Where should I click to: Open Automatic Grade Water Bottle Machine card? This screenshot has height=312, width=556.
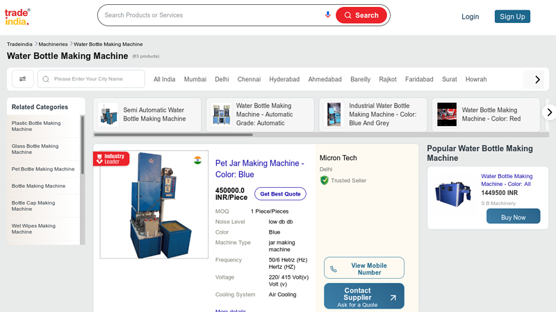pos(260,114)
